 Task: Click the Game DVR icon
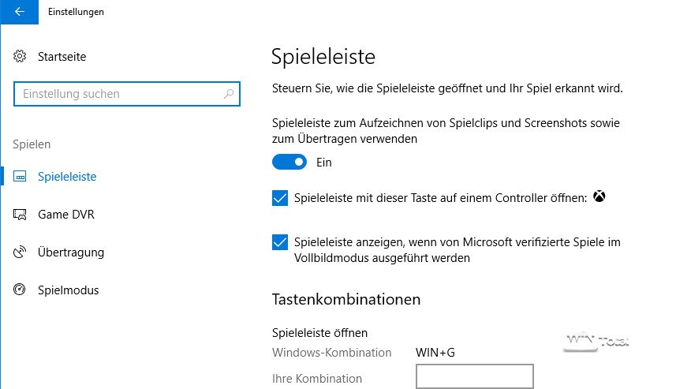pyautogui.click(x=21, y=215)
